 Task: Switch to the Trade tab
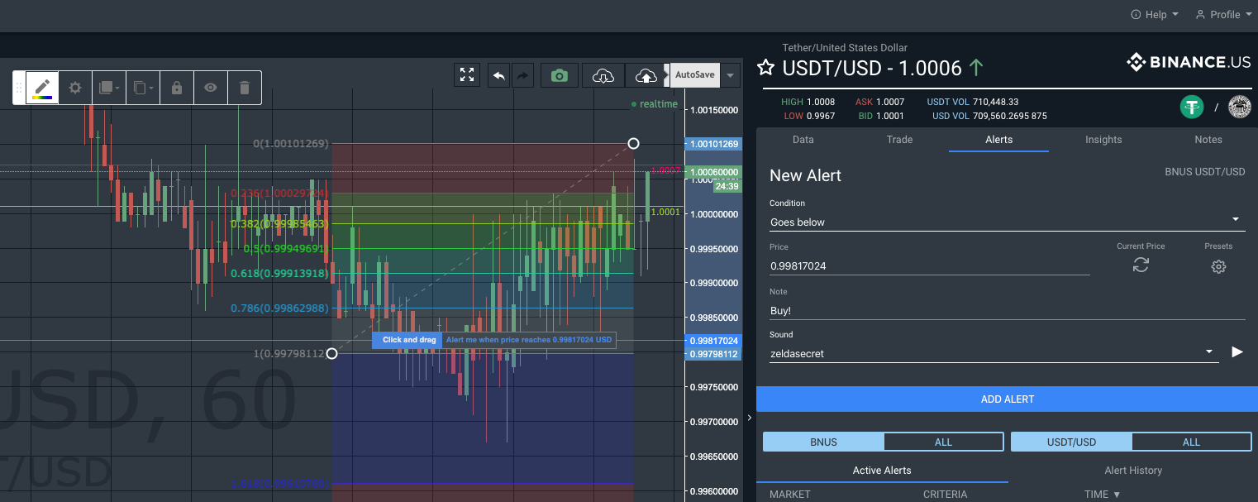click(899, 140)
